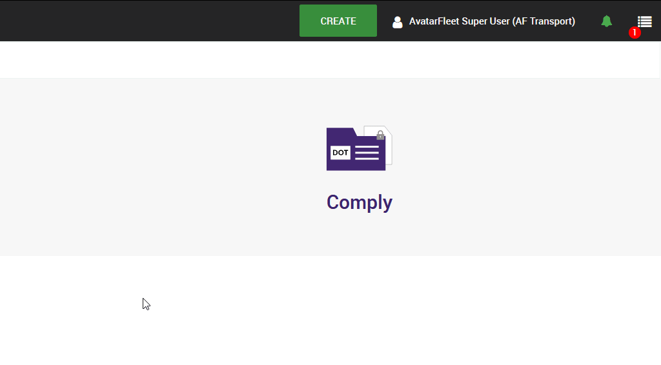This screenshot has width=661, height=365.
Task: Click the green CREATE button
Action: click(338, 21)
